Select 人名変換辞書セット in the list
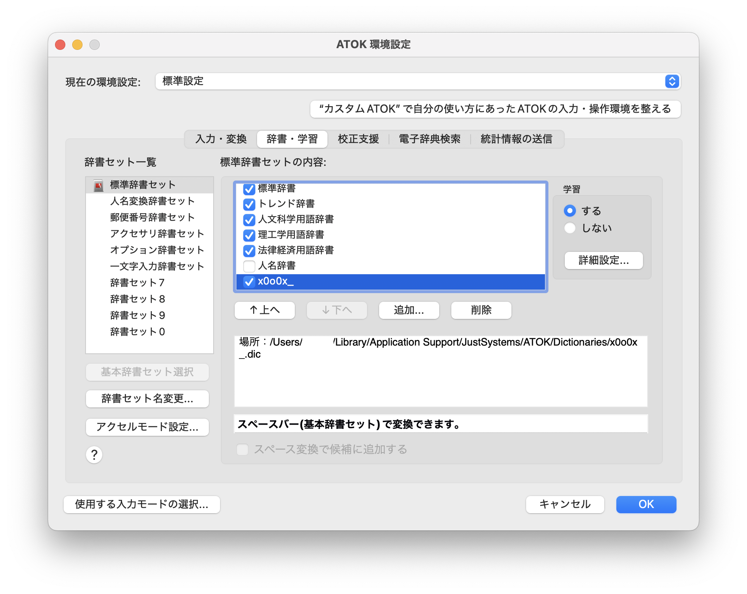Screen dimensions: 747x594 (x=150, y=201)
